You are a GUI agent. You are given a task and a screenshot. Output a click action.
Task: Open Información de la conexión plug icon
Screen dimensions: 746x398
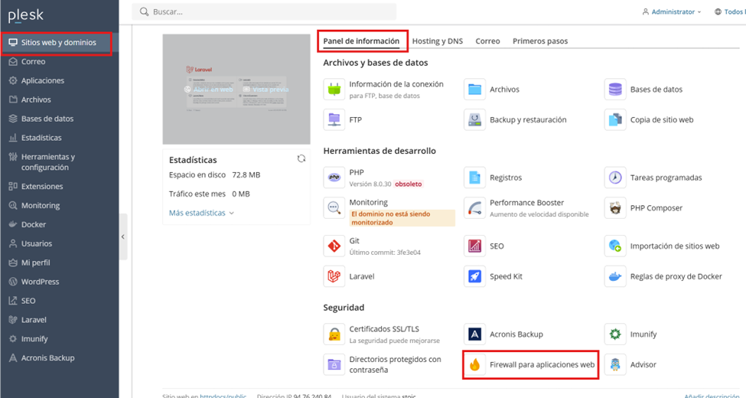click(x=334, y=90)
